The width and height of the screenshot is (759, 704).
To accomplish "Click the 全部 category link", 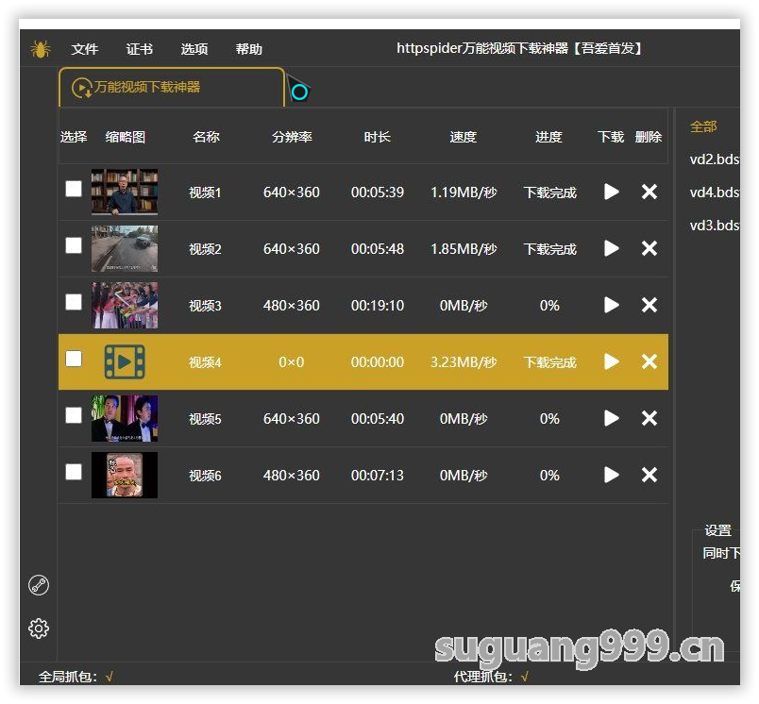I will click(703, 126).
